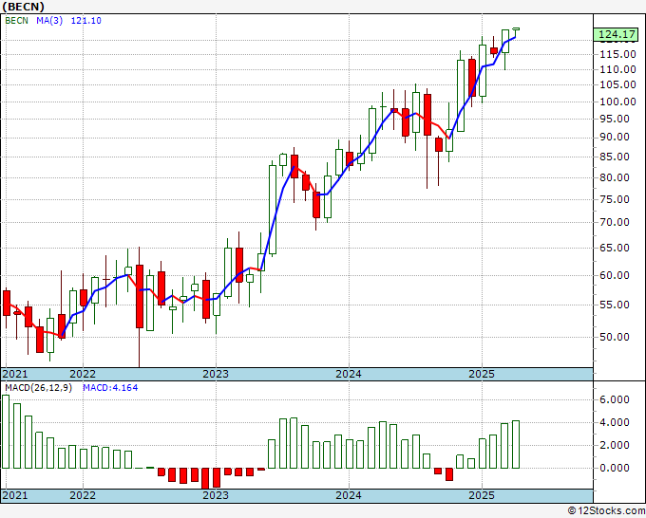The height and width of the screenshot is (518, 646).
Task: Click 2023 on the MACD timeline
Action: [x=216, y=495]
